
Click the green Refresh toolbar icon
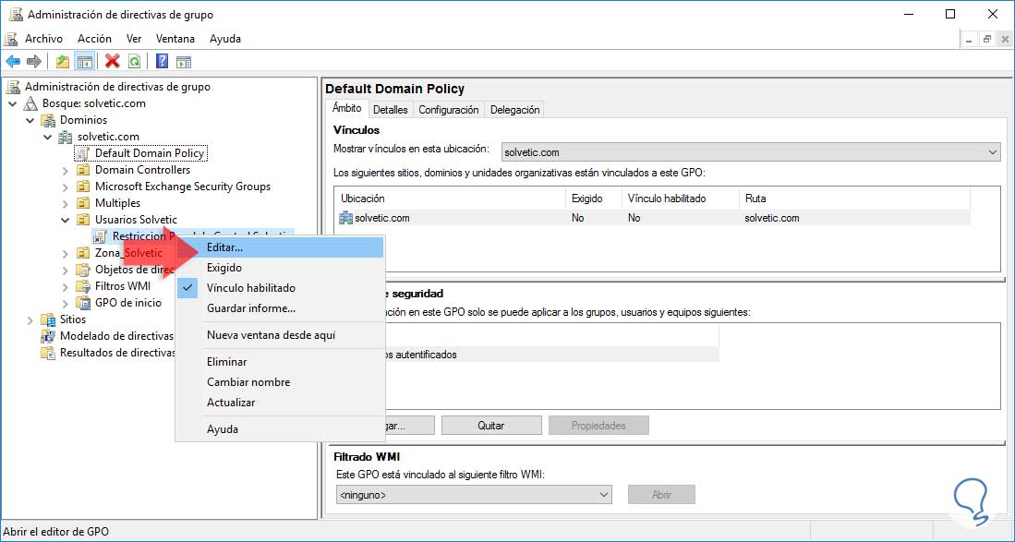[134, 62]
